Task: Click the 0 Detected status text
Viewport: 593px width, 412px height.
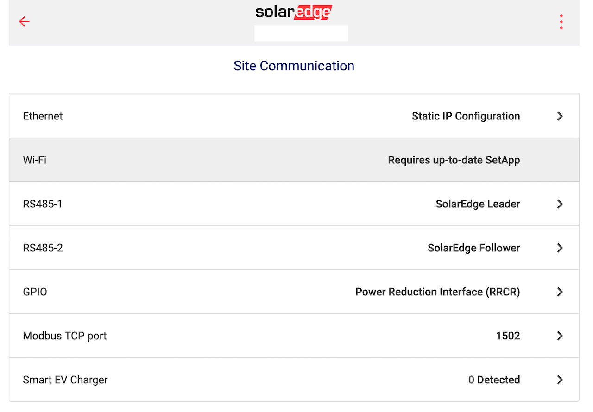Action: 494,380
